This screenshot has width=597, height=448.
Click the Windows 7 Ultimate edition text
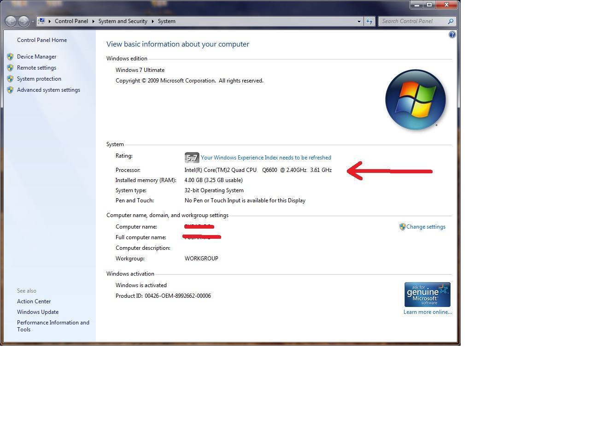(140, 70)
